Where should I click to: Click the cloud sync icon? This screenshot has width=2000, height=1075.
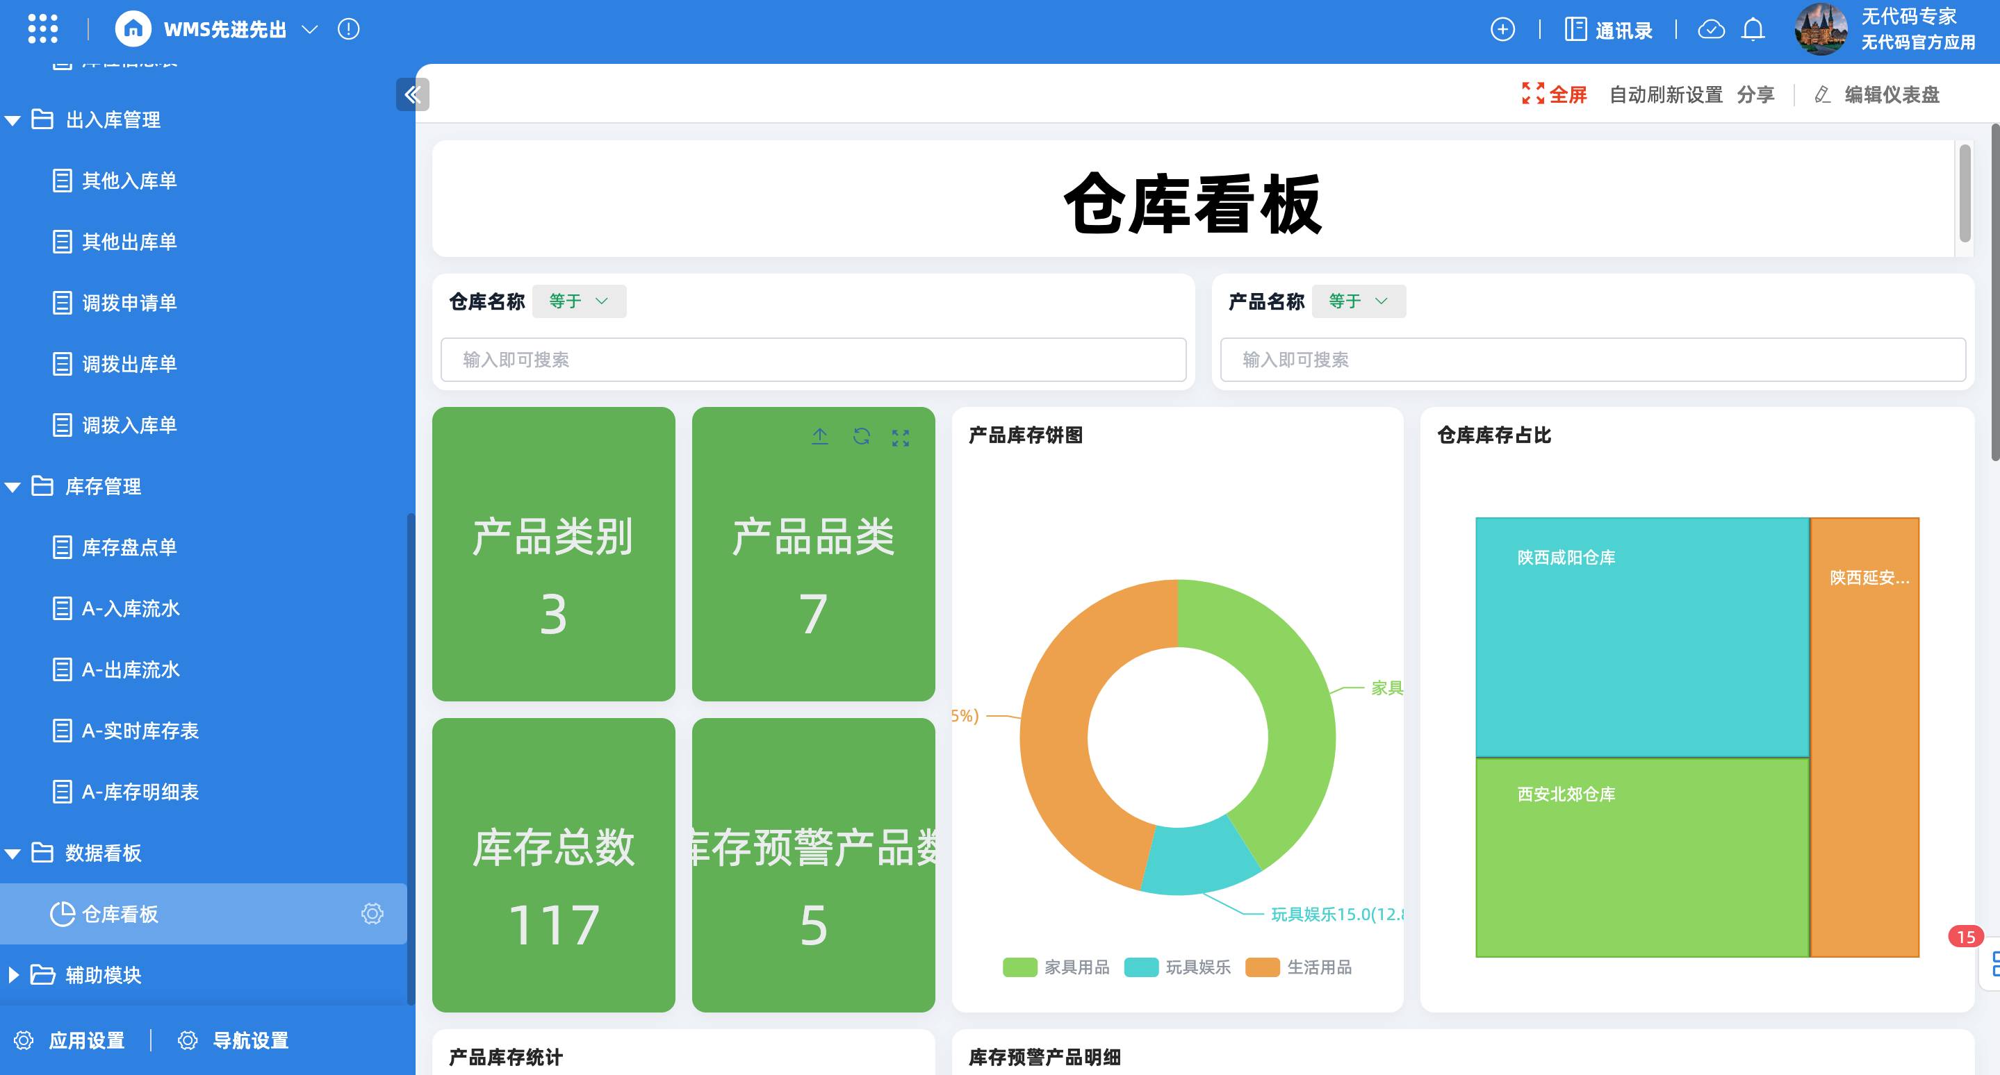1711,29
